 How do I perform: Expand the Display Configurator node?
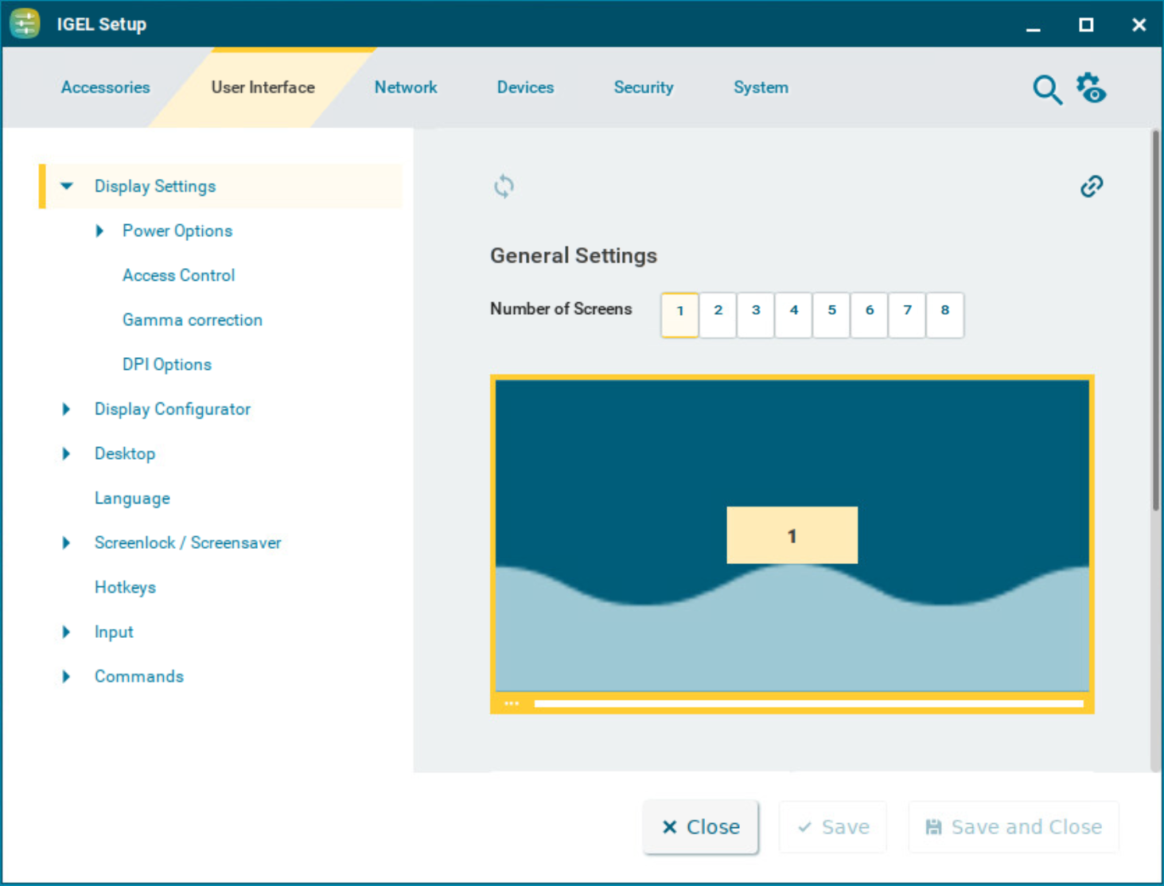pyautogui.click(x=66, y=409)
